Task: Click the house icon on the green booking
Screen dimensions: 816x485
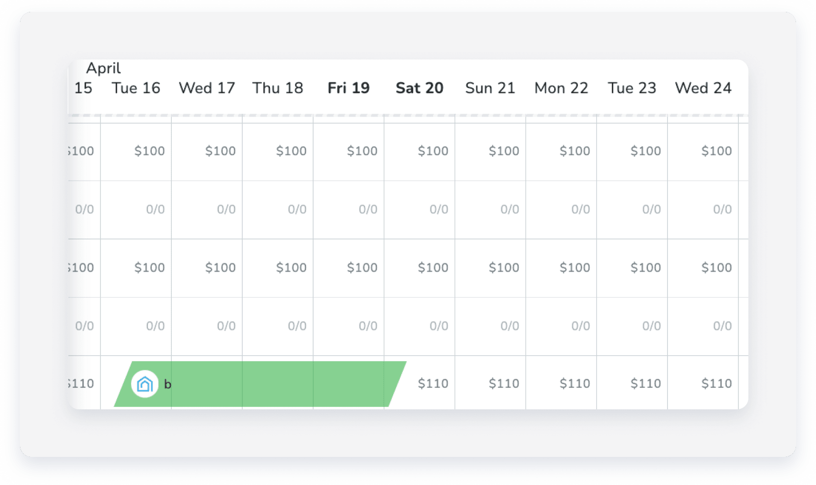Action: (x=144, y=384)
